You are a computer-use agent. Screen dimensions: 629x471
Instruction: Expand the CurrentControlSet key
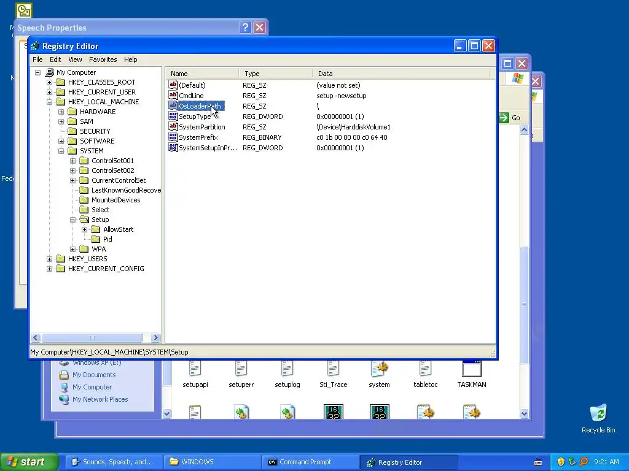point(72,180)
